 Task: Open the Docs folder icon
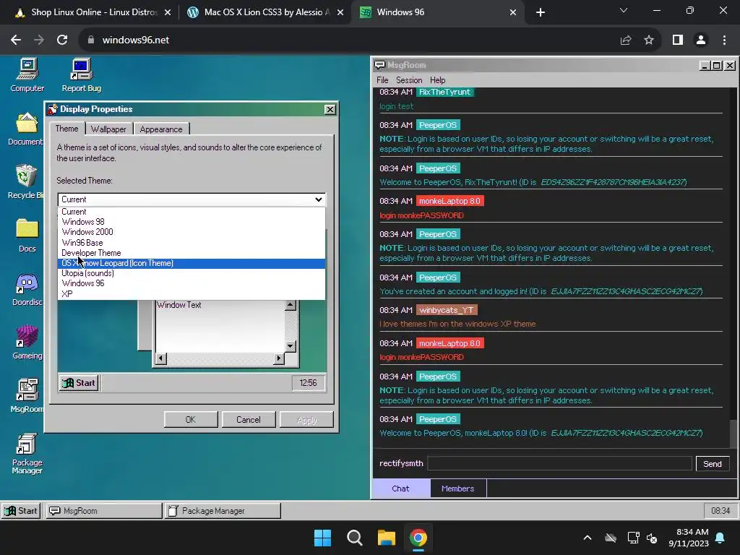pyautogui.click(x=27, y=235)
